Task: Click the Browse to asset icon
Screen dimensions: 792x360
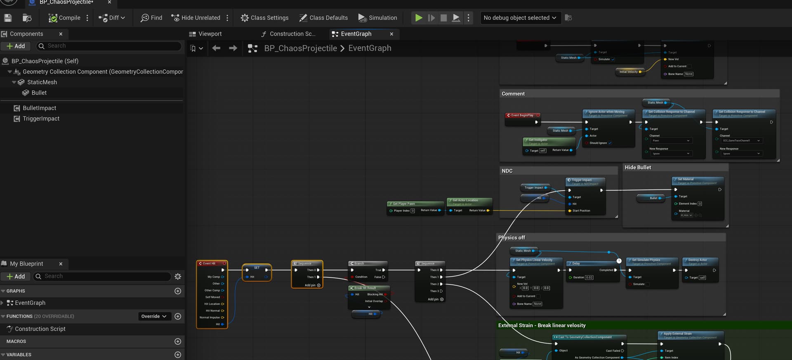Action: (27, 18)
